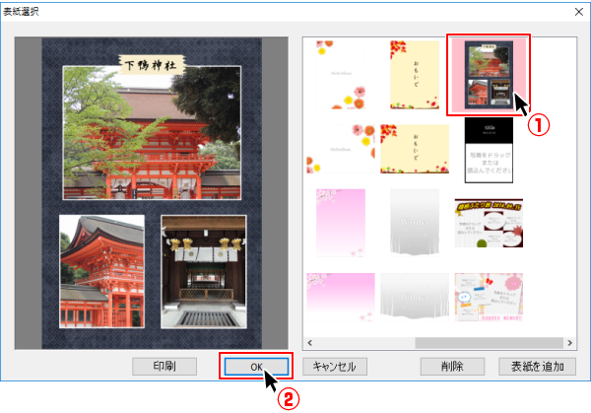Click the 印刷 (Print) button

[x=164, y=366]
